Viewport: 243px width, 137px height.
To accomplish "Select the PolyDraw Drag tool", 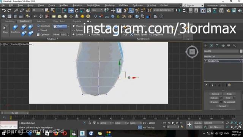I will [5, 29].
